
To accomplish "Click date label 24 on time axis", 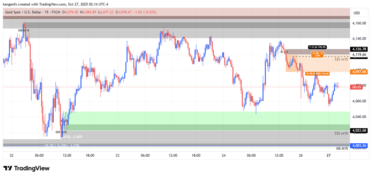I will tap(224, 156).
